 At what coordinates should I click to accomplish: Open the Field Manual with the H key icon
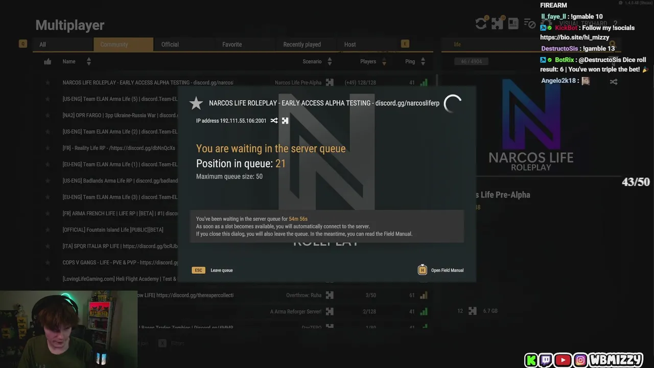tap(422, 270)
